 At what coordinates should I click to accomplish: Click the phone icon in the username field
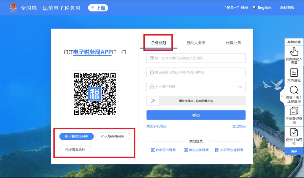152,73
